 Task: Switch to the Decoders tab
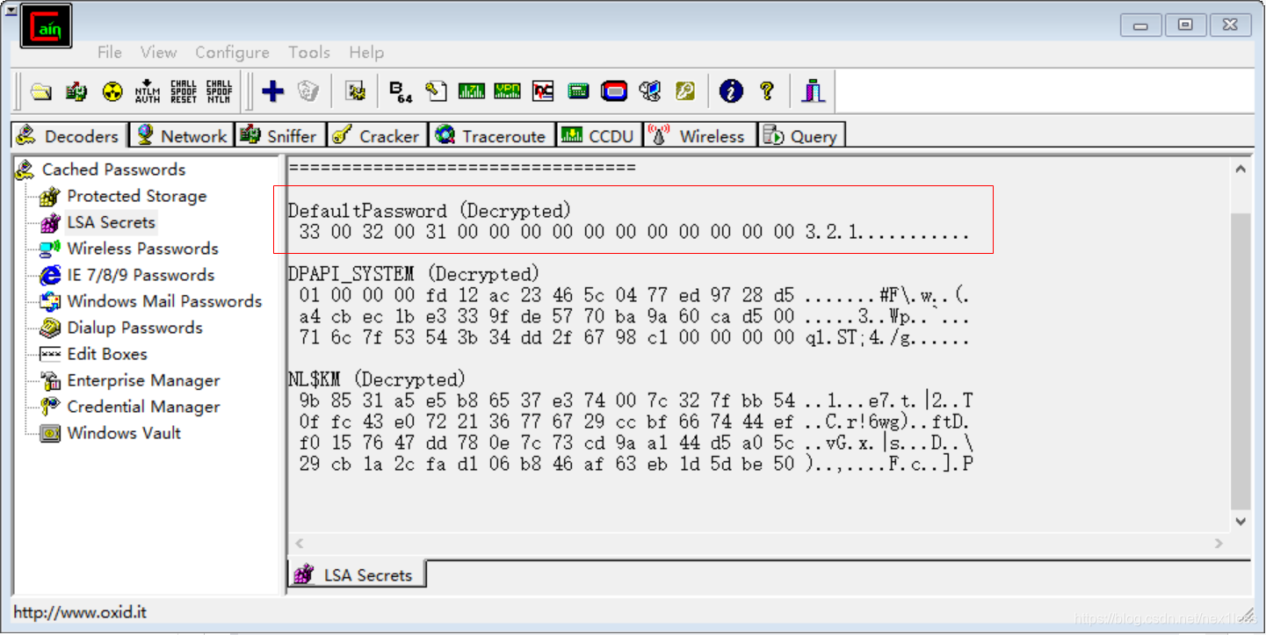(x=69, y=135)
